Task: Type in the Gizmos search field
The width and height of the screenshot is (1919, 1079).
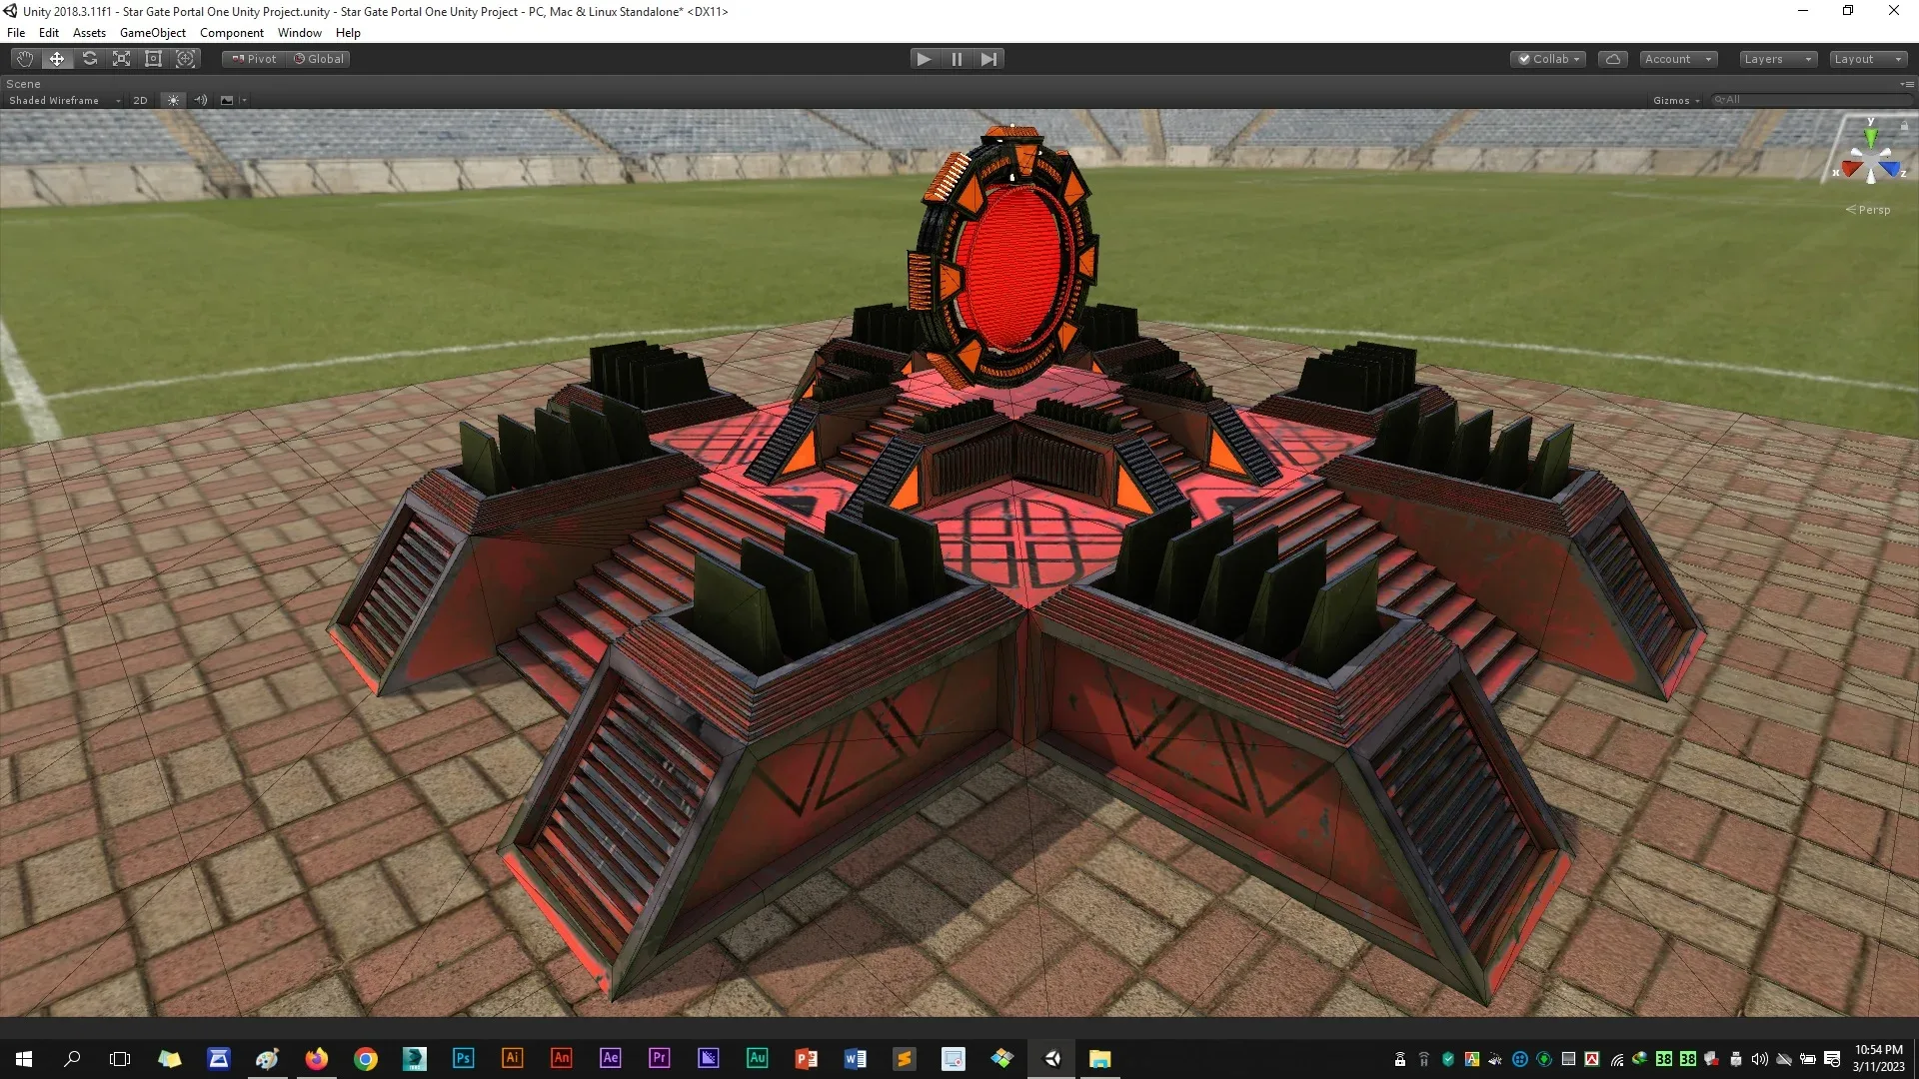Action: pyautogui.click(x=1809, y=100)
